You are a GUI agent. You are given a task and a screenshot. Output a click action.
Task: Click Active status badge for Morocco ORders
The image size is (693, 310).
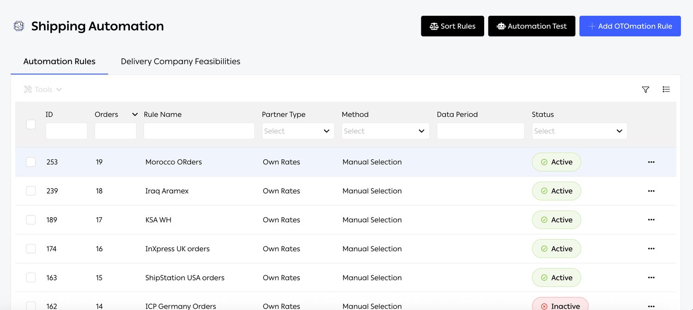[556, 162]
